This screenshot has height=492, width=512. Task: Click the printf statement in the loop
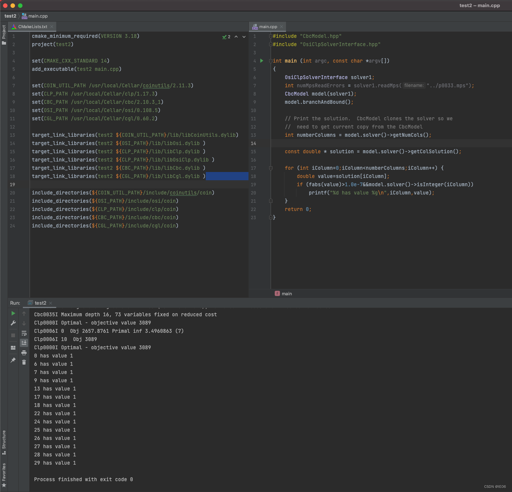[x=371, y=193]
